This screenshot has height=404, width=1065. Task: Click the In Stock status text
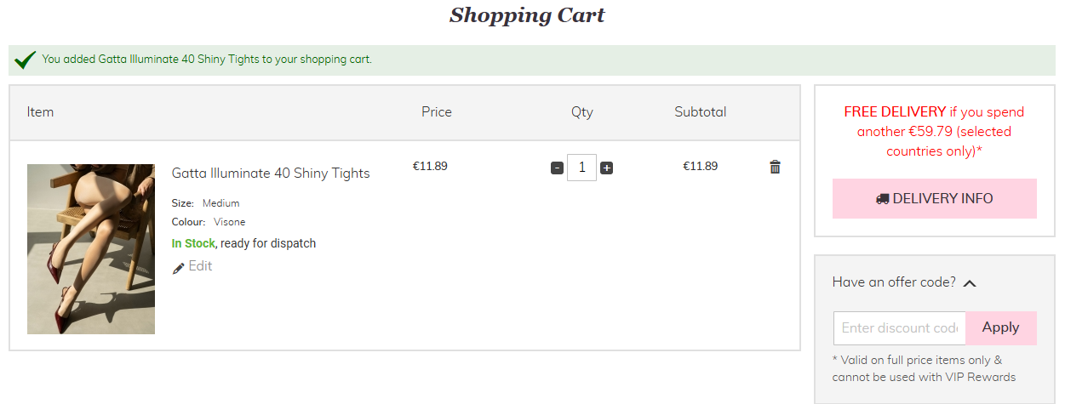(x=193, y=244)
